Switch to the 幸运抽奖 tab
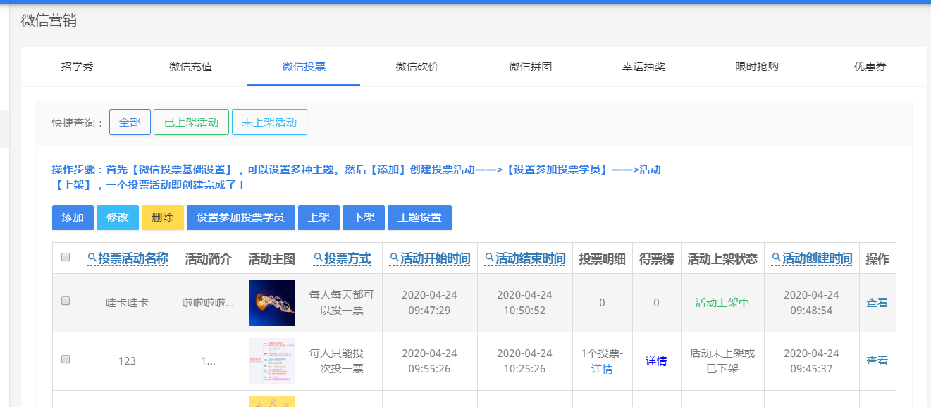 point(643,67)
